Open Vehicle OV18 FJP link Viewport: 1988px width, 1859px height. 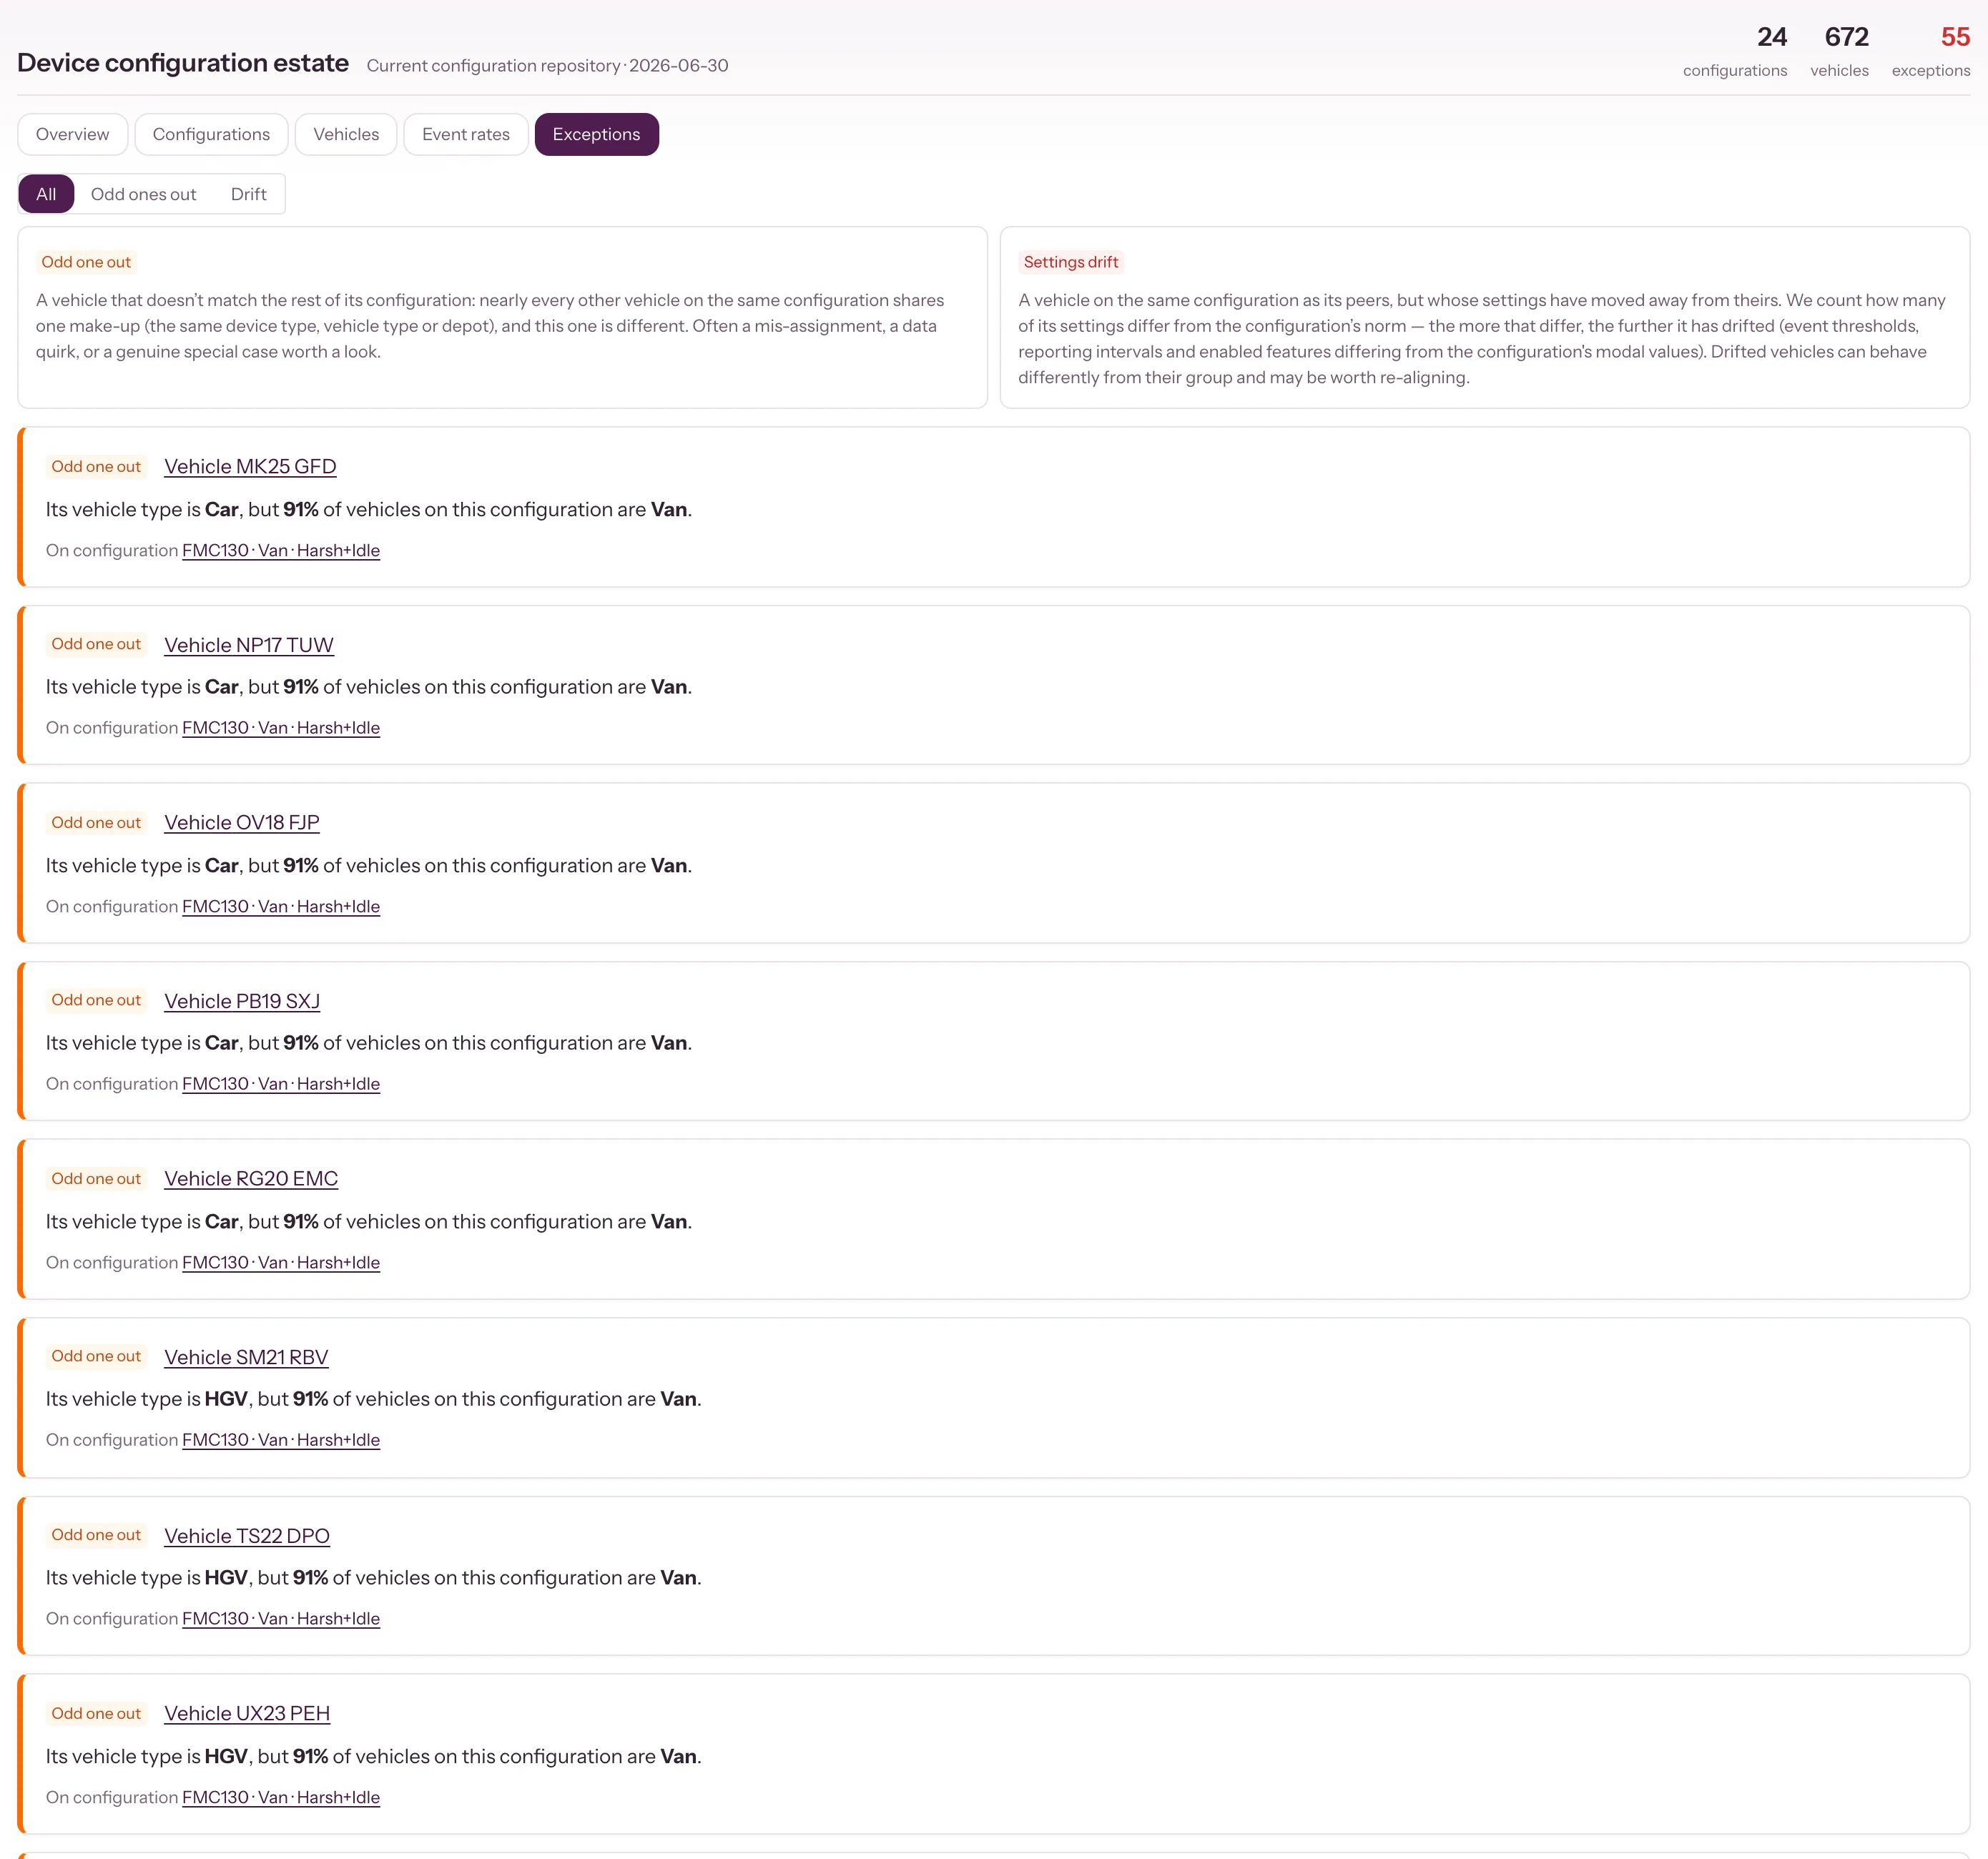[242, 822]
